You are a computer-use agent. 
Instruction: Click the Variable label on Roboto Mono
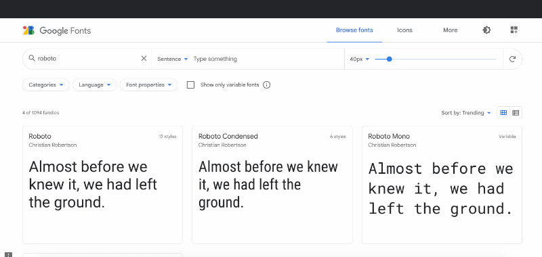pos(507,137)
